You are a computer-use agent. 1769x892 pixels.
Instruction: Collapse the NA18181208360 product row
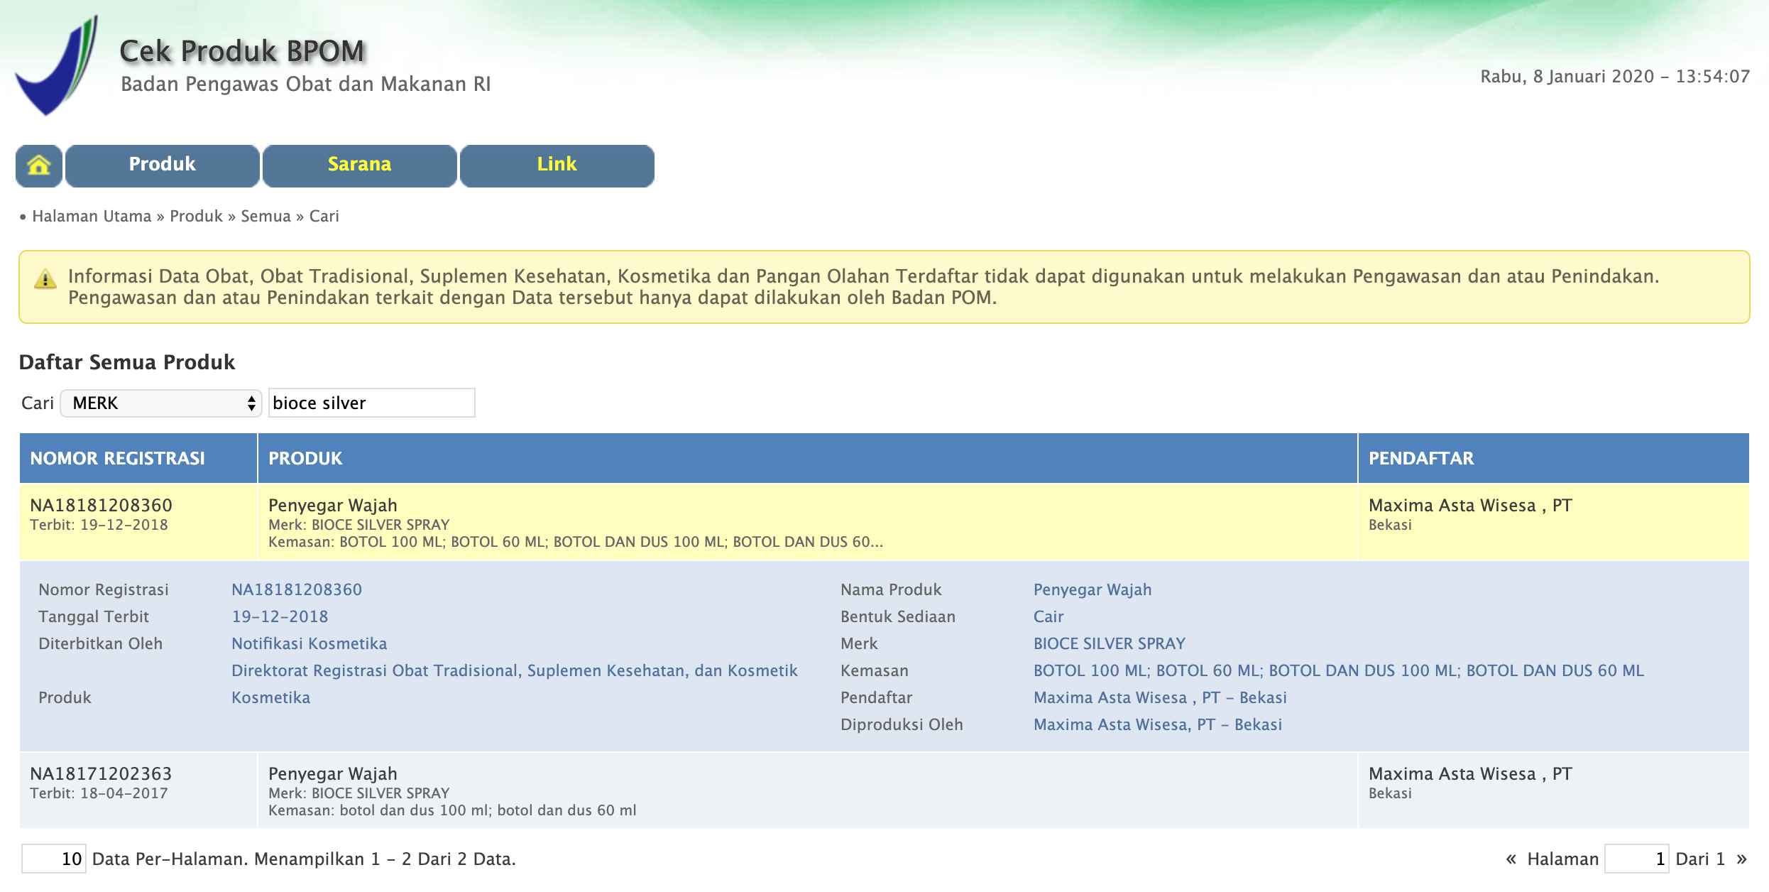[102, 506]
